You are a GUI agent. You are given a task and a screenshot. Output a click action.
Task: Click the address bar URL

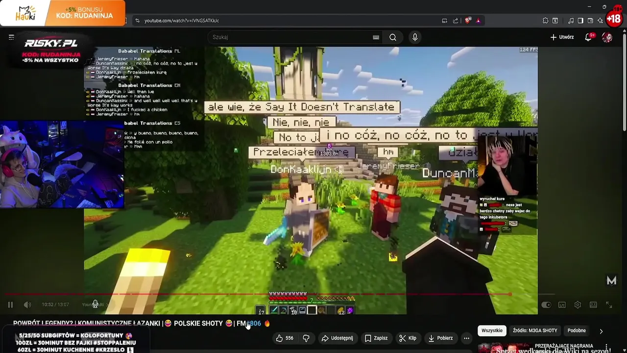coord(182,21)
